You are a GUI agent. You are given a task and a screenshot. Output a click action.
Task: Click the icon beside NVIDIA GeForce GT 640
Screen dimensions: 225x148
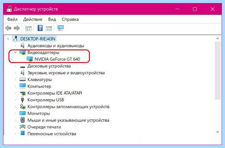coord(30,59)
